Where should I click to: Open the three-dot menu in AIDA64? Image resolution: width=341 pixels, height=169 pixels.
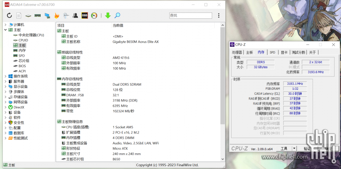pyautogui.click(x=218, y=15)
